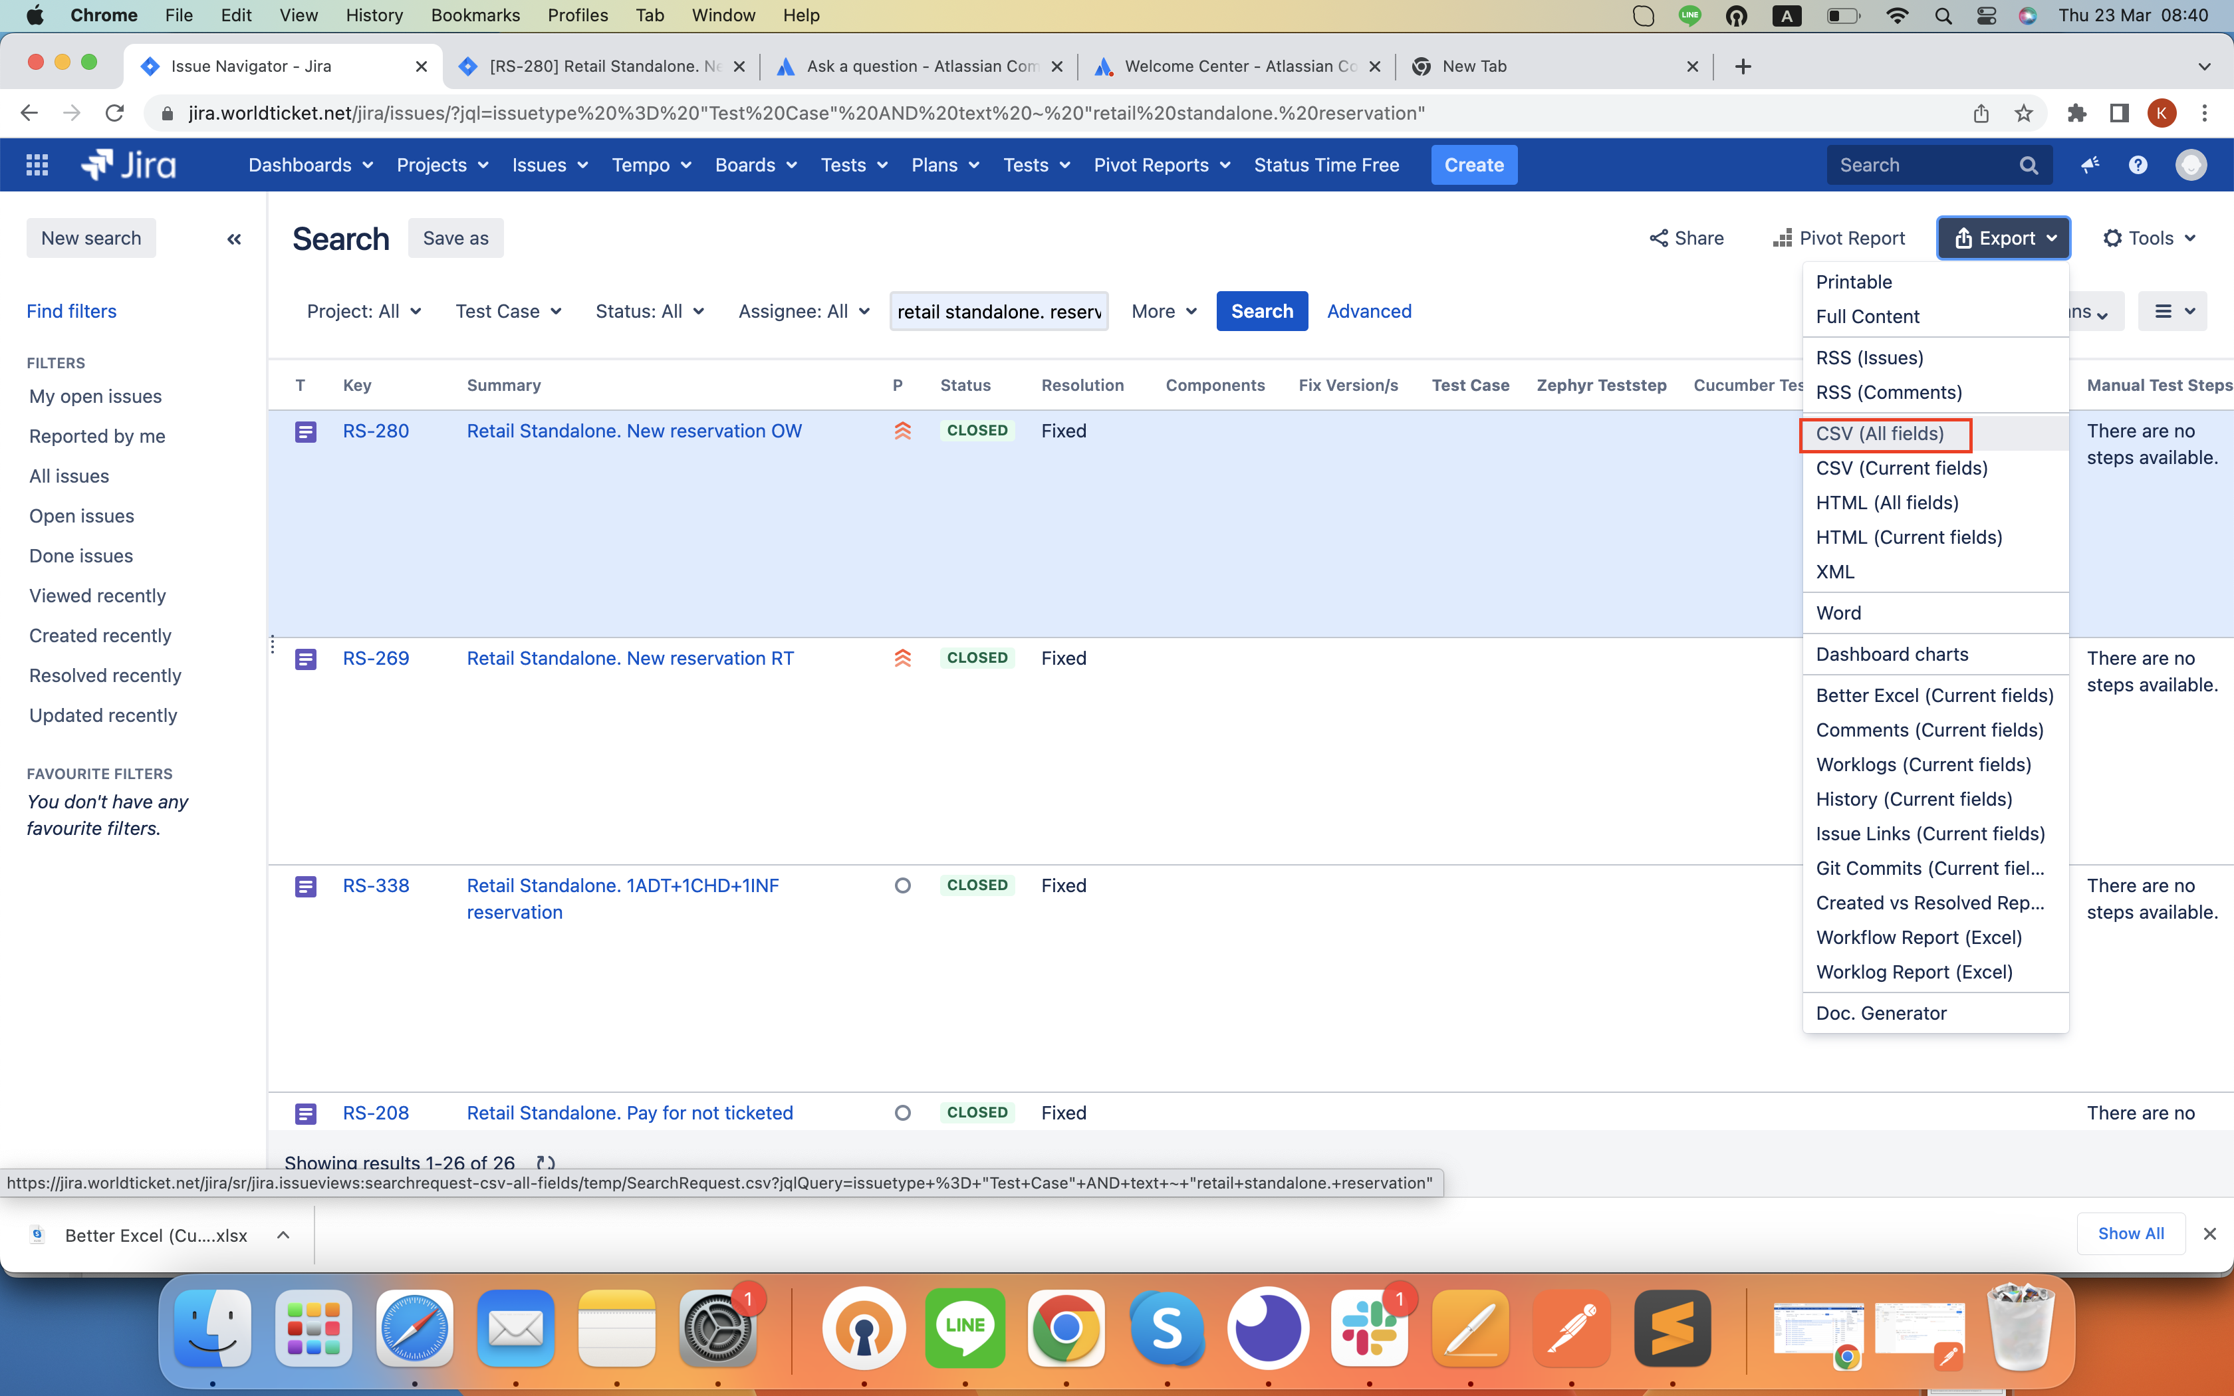
Task: Open the Tools dropdown menu
Action: click(x=2149, y=238)
